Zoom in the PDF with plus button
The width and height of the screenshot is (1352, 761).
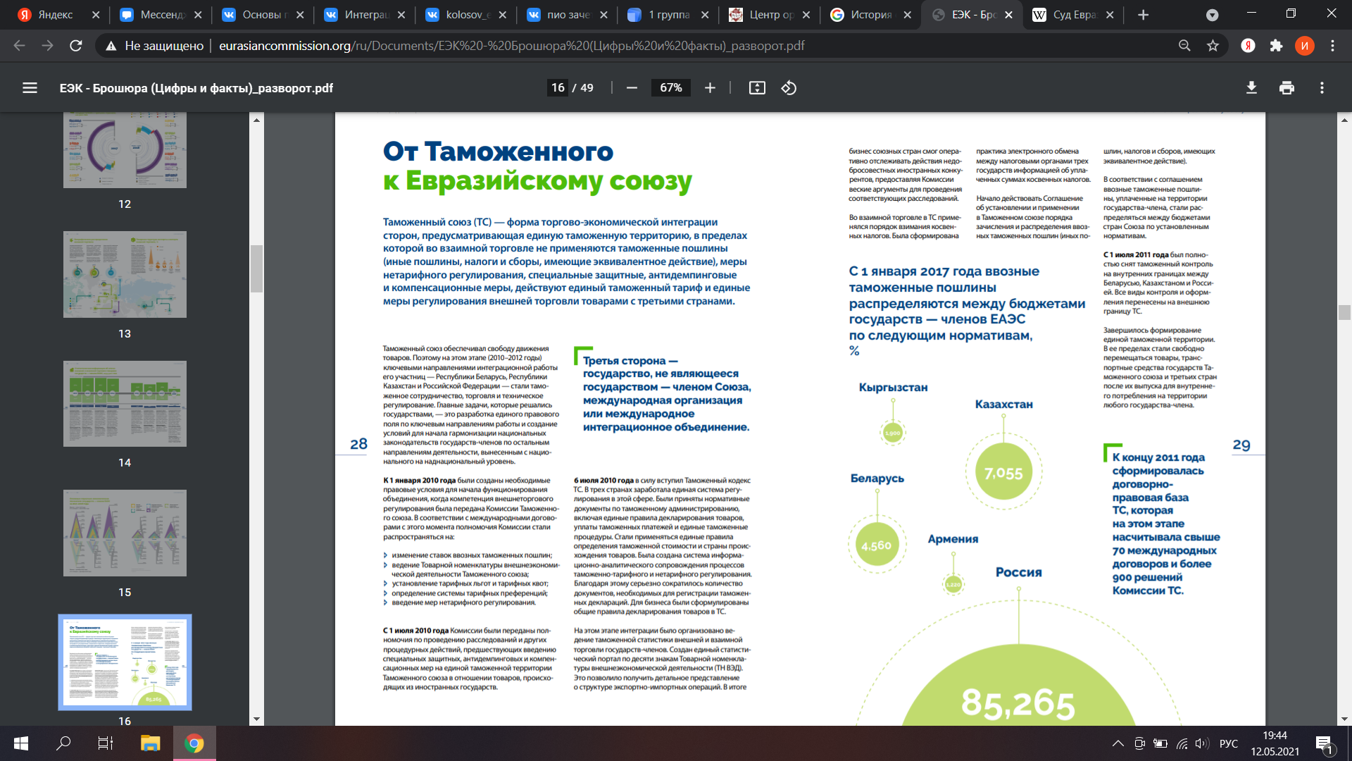pos(710,88)
